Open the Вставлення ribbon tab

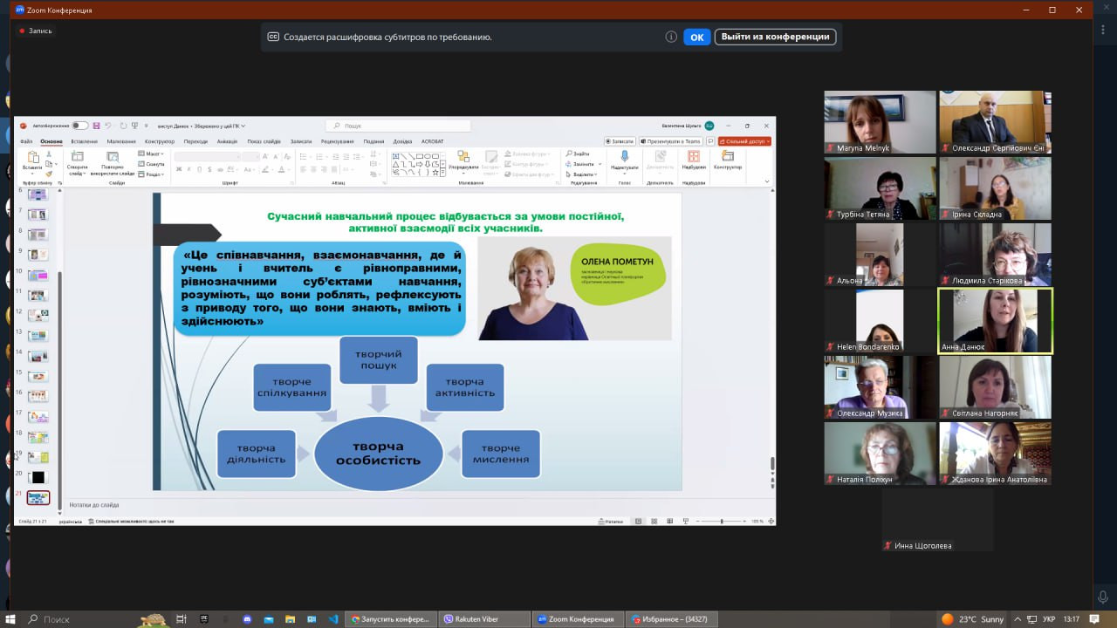pos(85,141)
